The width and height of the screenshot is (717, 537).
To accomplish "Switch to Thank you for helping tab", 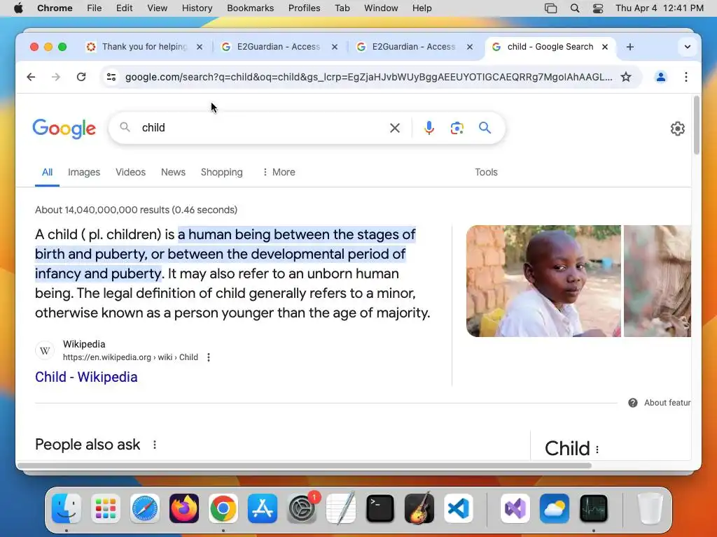I will [144, 47].
